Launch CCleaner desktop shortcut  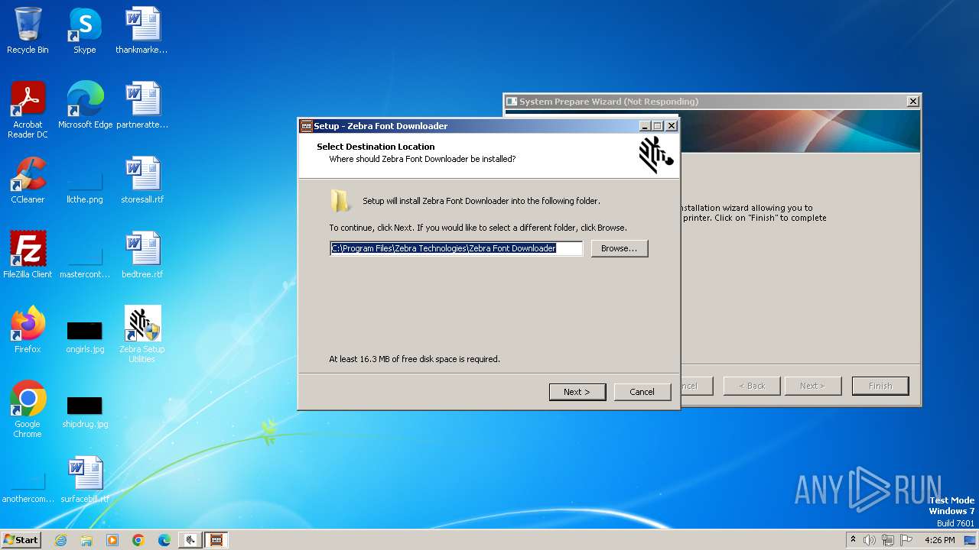(x=28, y=180)
